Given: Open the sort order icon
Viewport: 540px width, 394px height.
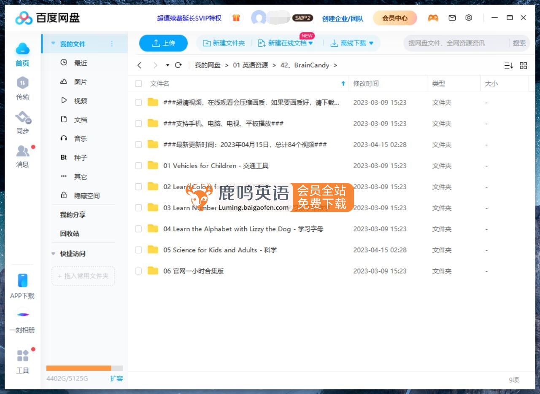Looking at the screenshot, I should point(509,65).
